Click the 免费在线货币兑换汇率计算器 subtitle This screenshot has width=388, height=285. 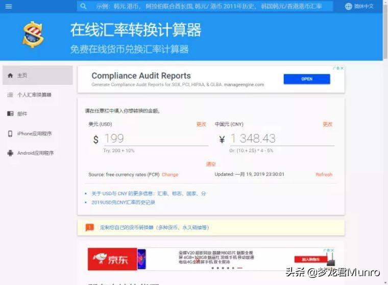point(129,49)
